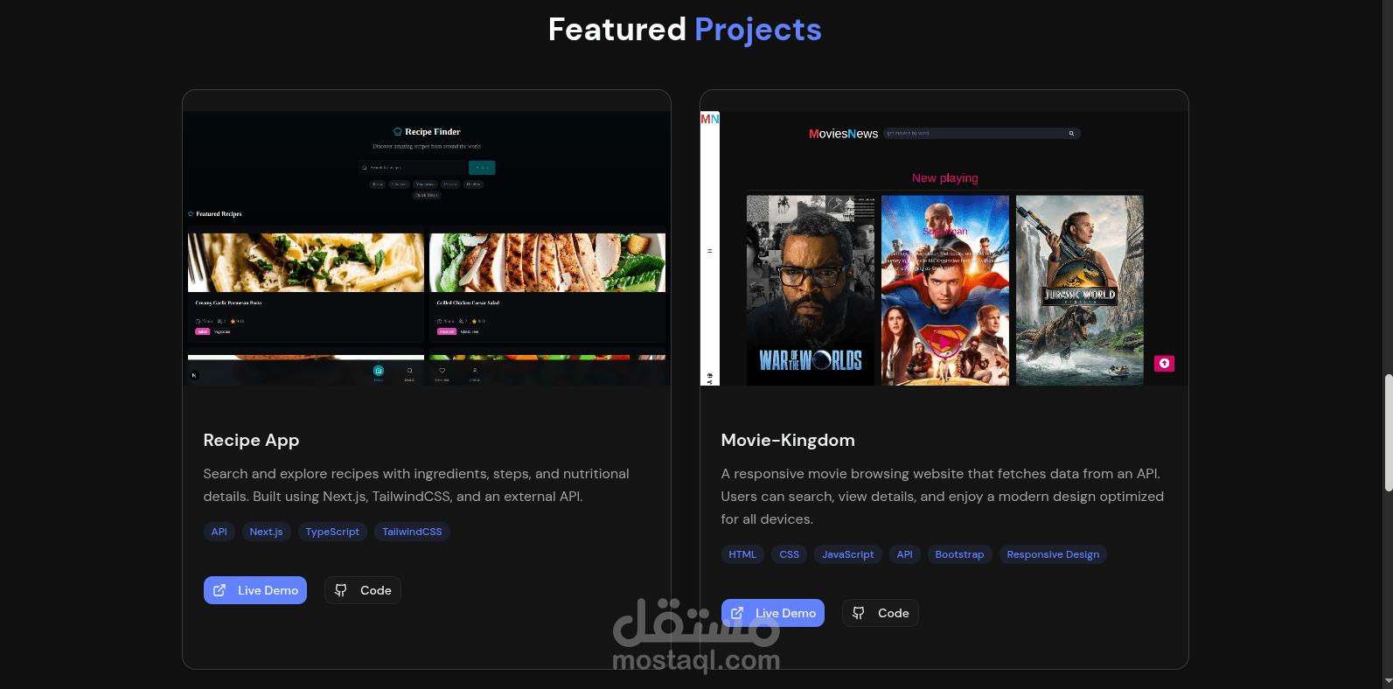Select the Bootstrap tag
The image size is (1393, 689).
[959, 554]
